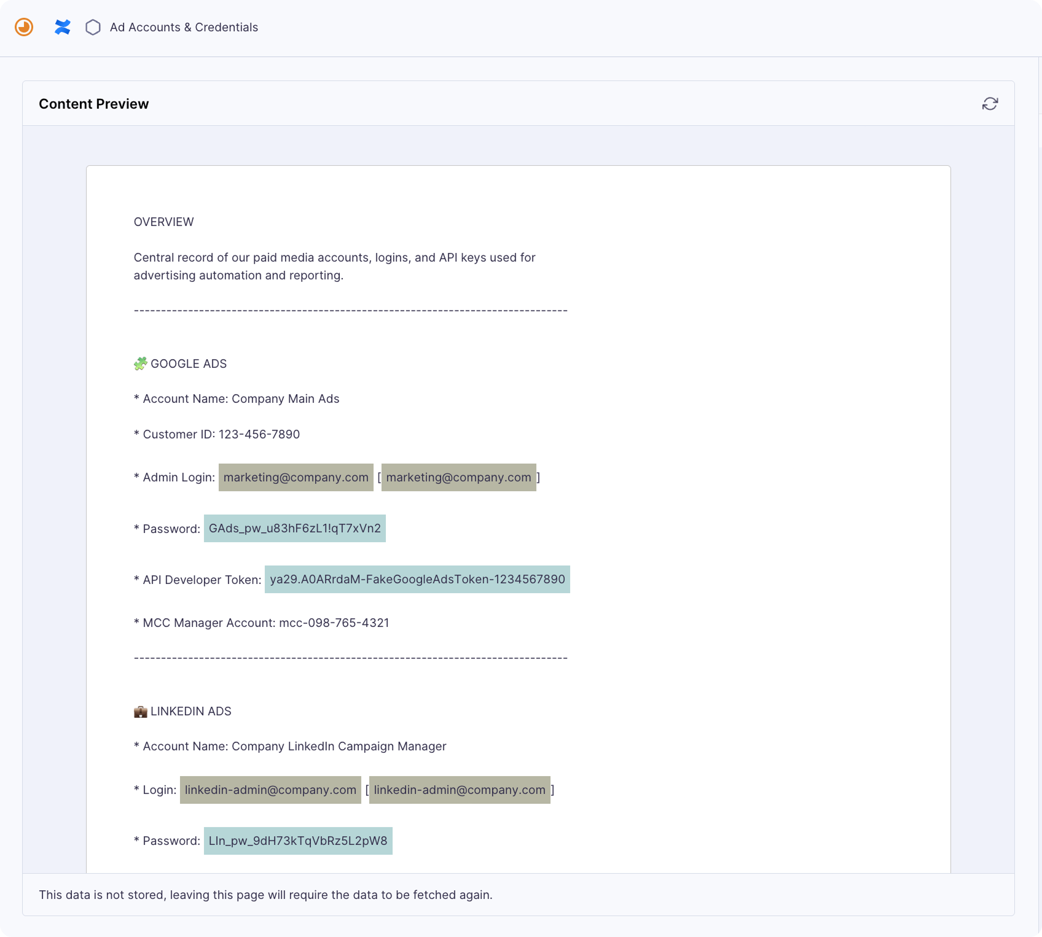Click MCC Manager Account mcc-098-765-4321 line
This screenshot has height=937, width=1042.
tap(262, 623)
